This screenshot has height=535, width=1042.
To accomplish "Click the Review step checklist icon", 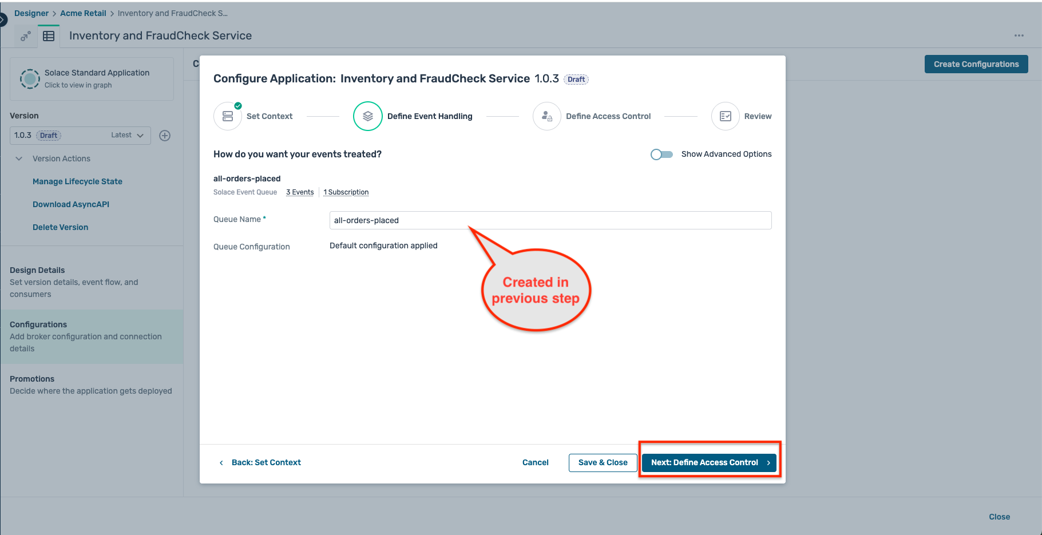I will 725,116.
